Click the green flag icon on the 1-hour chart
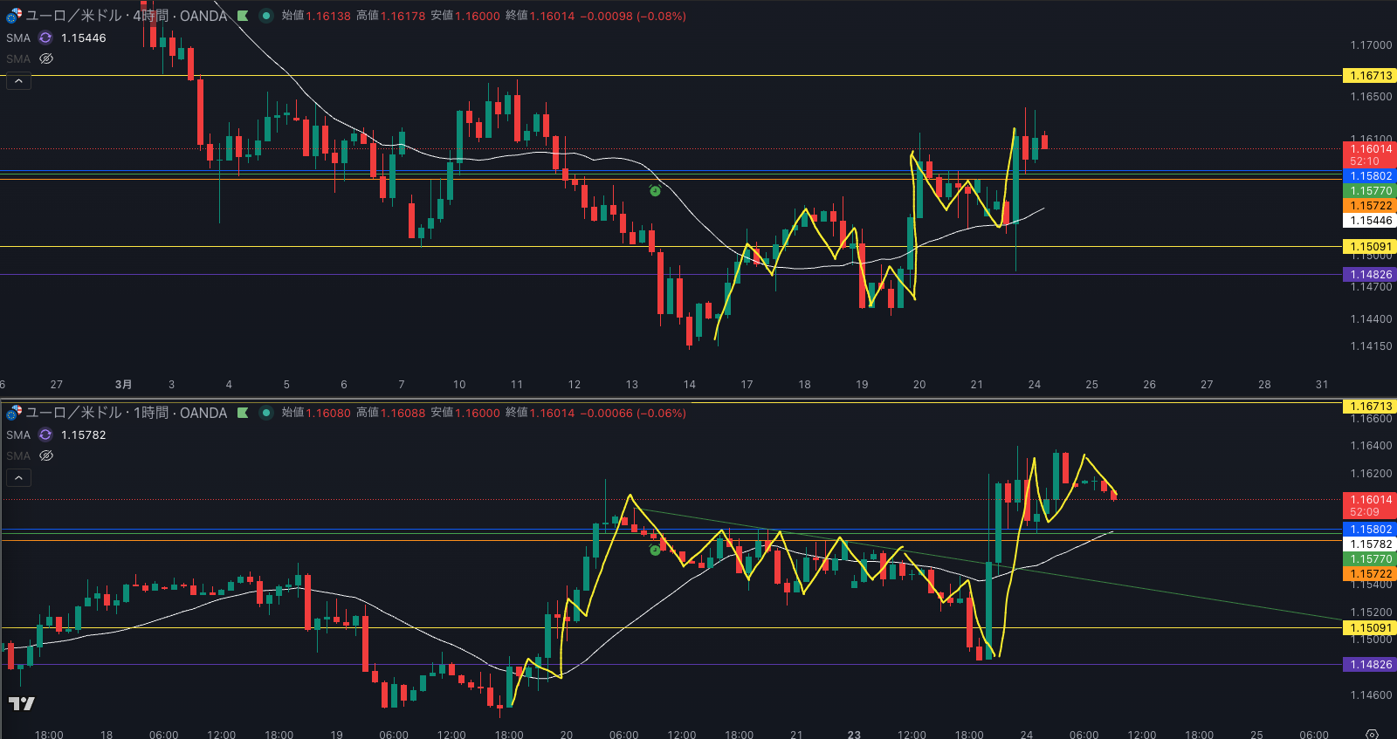Image resolution: width=1397 pixels, height=739 pixels. [243, 413]
